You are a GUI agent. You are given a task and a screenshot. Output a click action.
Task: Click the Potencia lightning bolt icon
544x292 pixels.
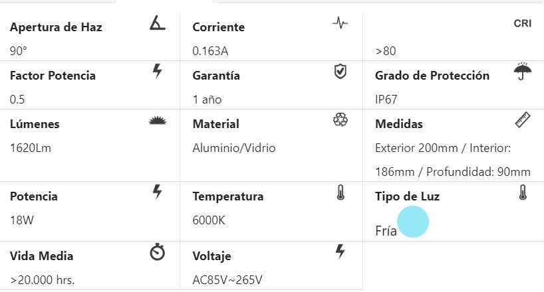pyautogui.click(x=157, y=192)
